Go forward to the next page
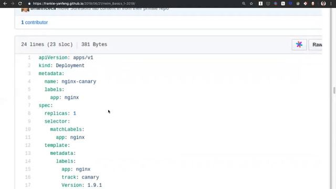 (13, 4)
